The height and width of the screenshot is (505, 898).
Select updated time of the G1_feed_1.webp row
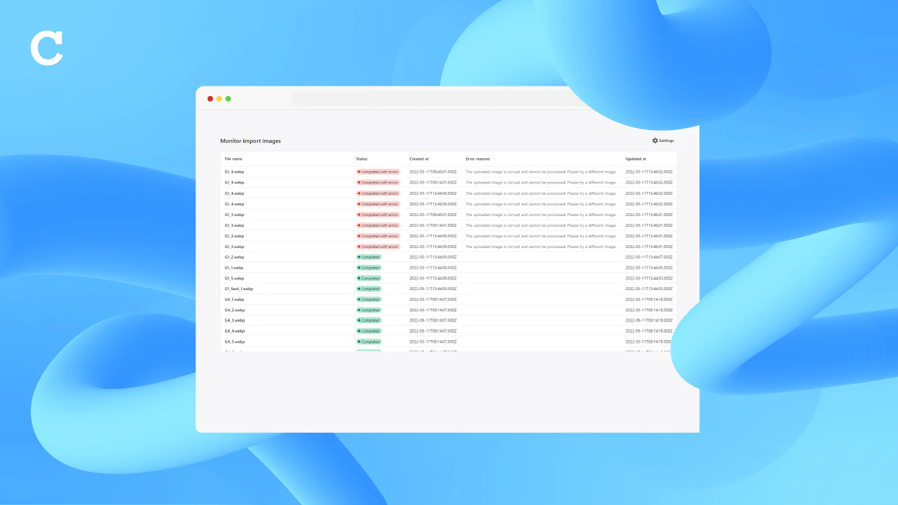pyautogui.click(x=649, y=289)
